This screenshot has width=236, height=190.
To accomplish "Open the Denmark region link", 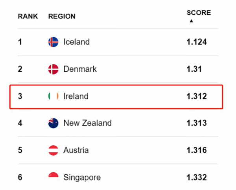I will pyautogui.click(x=80, y=69).
